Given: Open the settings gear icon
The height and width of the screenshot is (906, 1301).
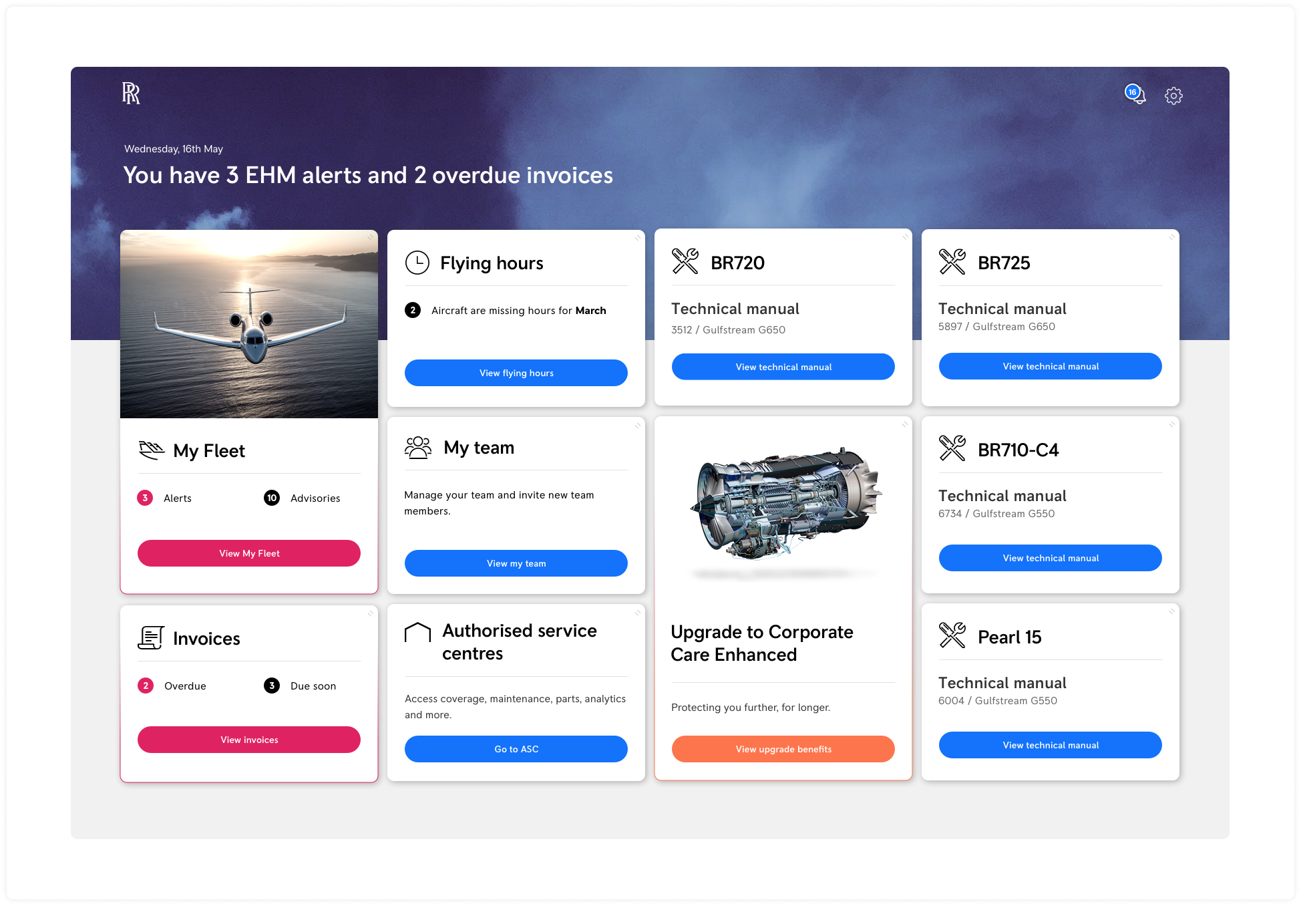Looking at the screenshot, I should coord(1173,96).
